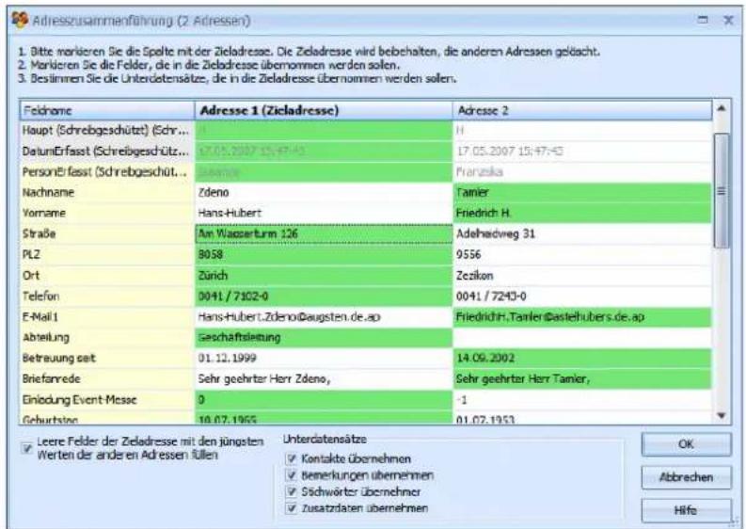Choose Telefon '0041 / 7102-0'
746x529 pixels.
click(324, 297)
